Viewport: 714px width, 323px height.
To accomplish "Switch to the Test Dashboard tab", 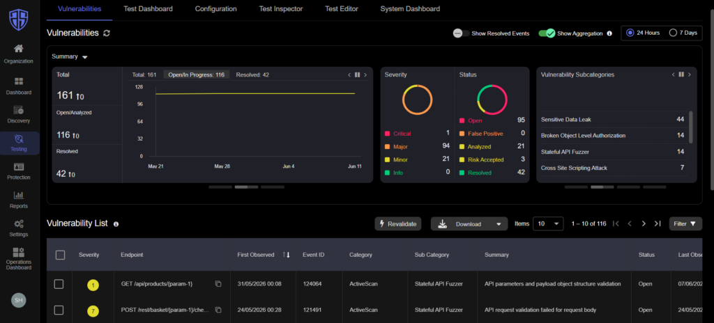I will pyautogui.click(x=148, y=8).
